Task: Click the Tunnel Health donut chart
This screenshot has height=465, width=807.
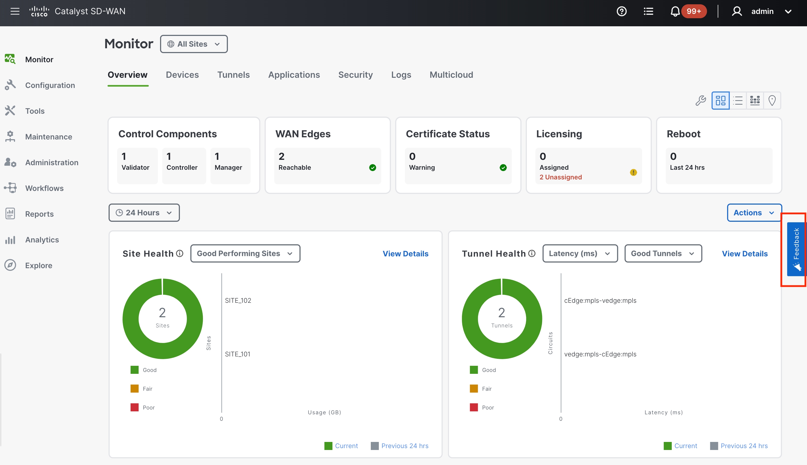Action: click(x=502, y=318)
